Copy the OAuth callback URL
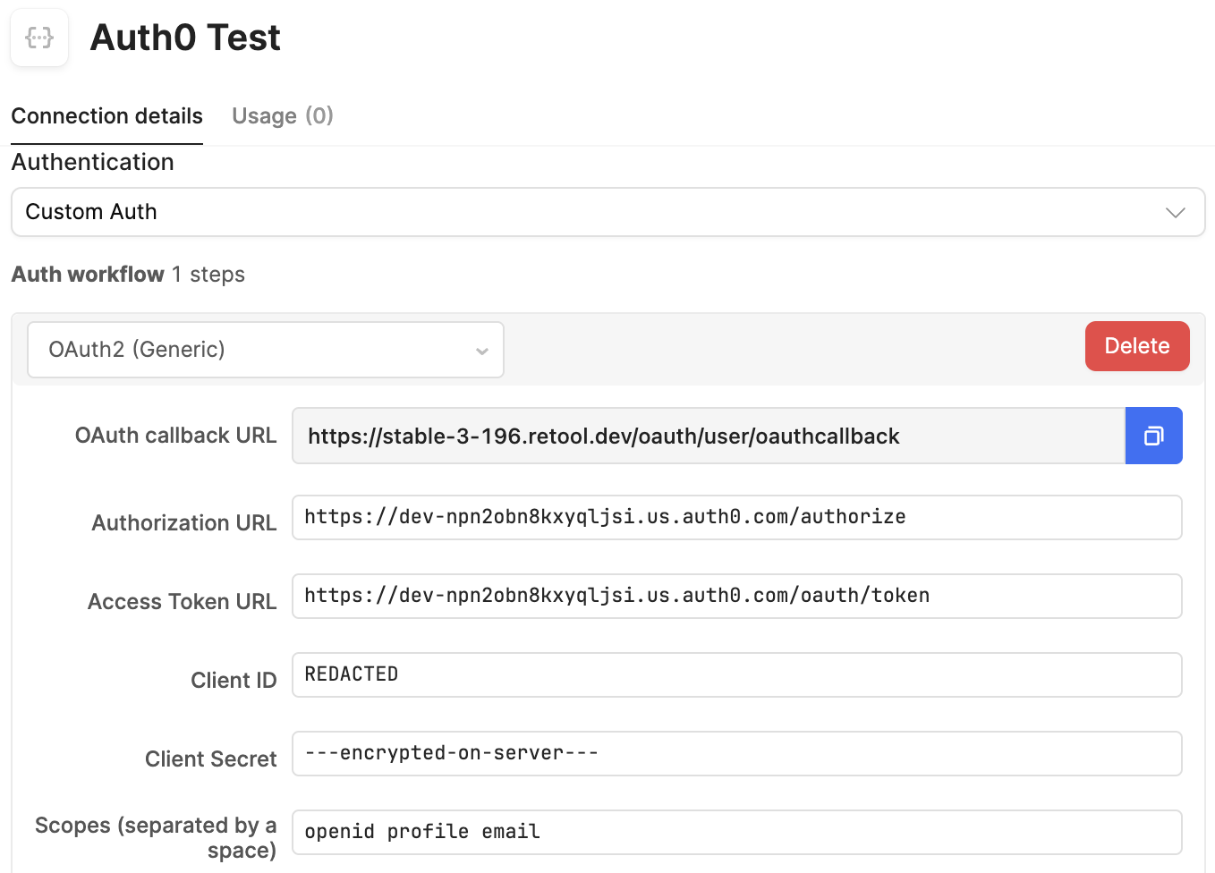1215x873 pixels. [x=1153, y=436]
